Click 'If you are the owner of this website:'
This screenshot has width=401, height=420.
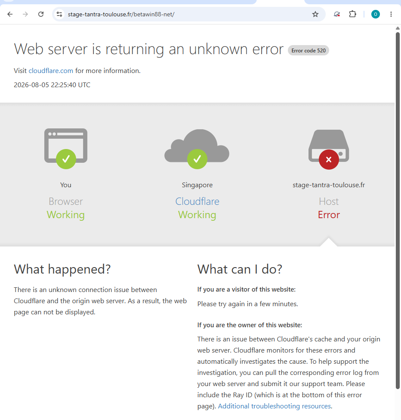click(x=250, y=325)
